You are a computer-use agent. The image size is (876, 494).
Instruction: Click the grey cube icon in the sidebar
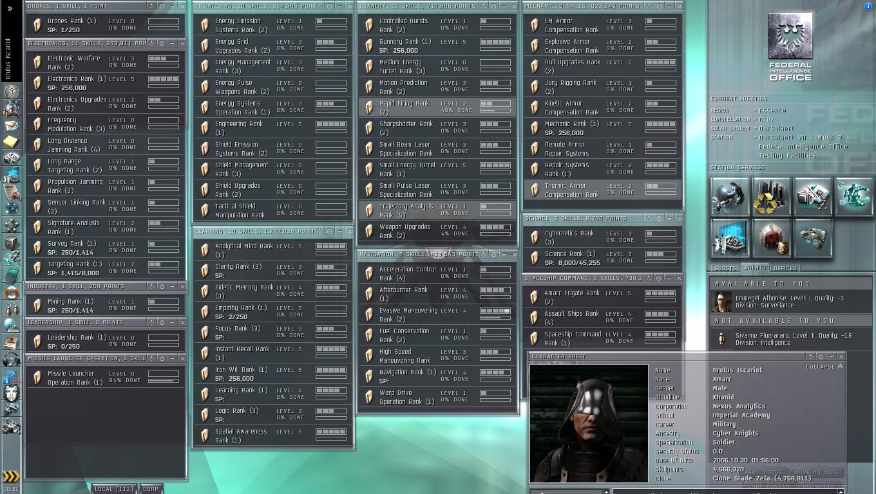(12, 242)
